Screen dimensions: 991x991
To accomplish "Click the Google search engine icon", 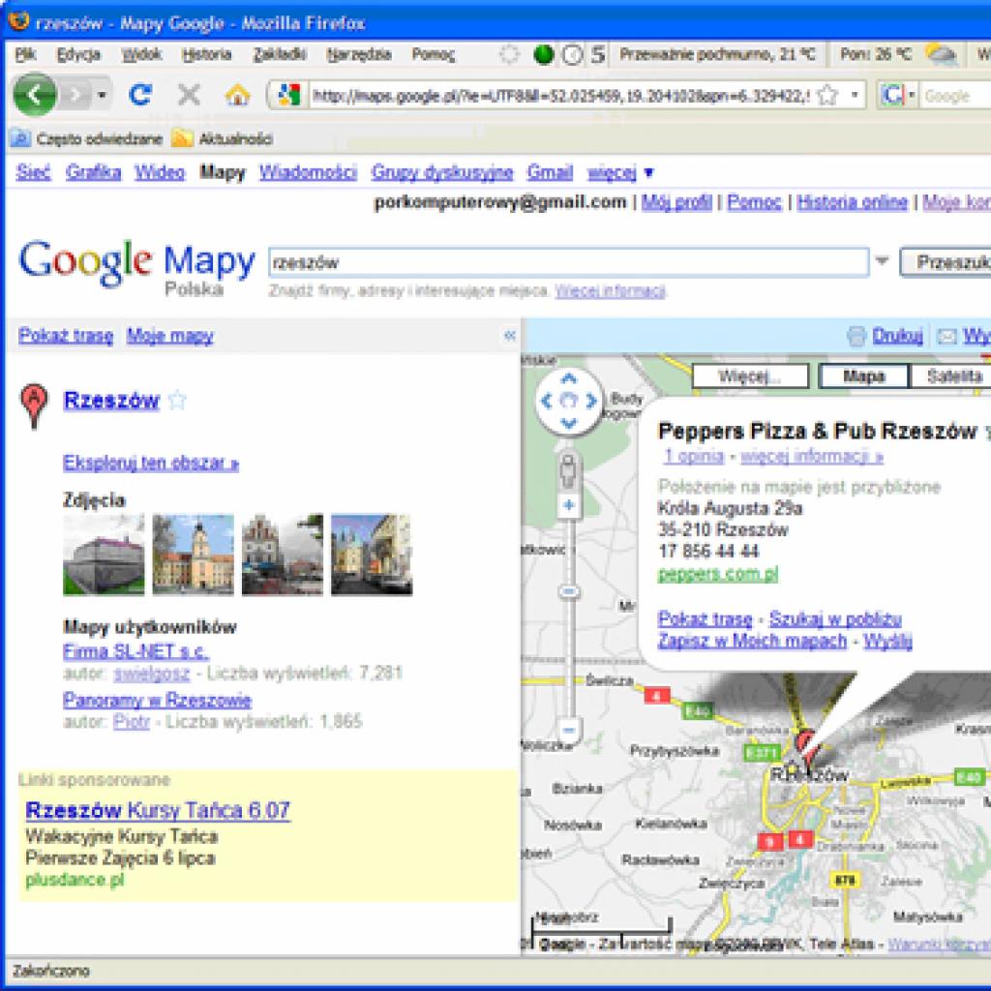I will click(893, 96).
